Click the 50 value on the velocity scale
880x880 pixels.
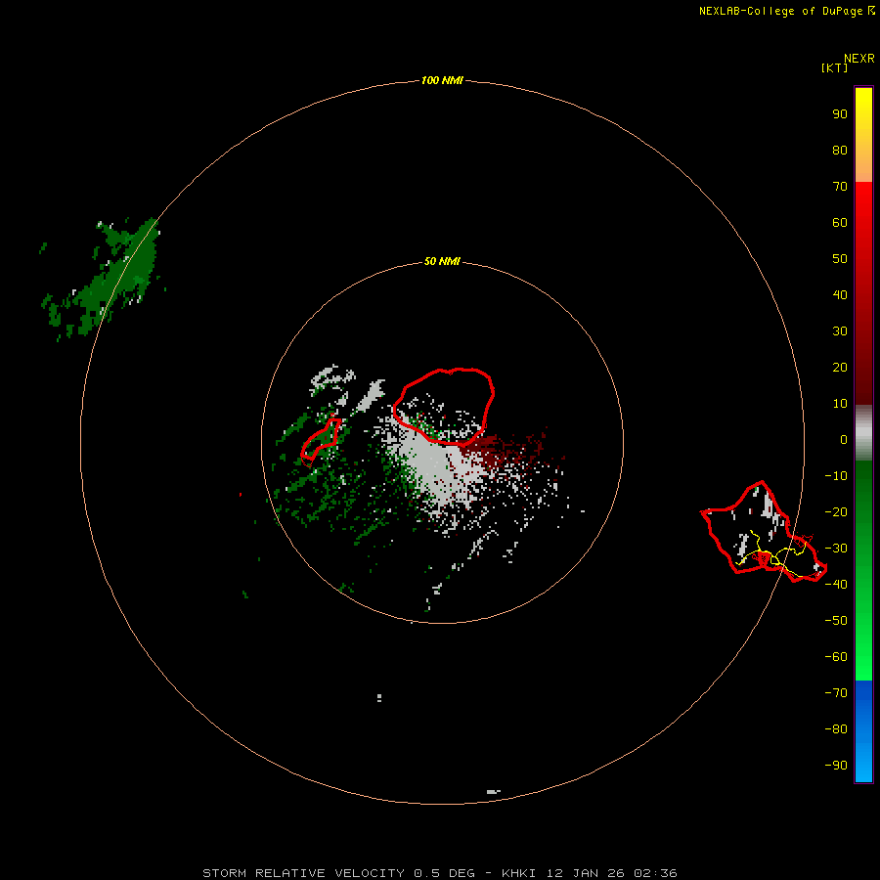tap(840, 259)
